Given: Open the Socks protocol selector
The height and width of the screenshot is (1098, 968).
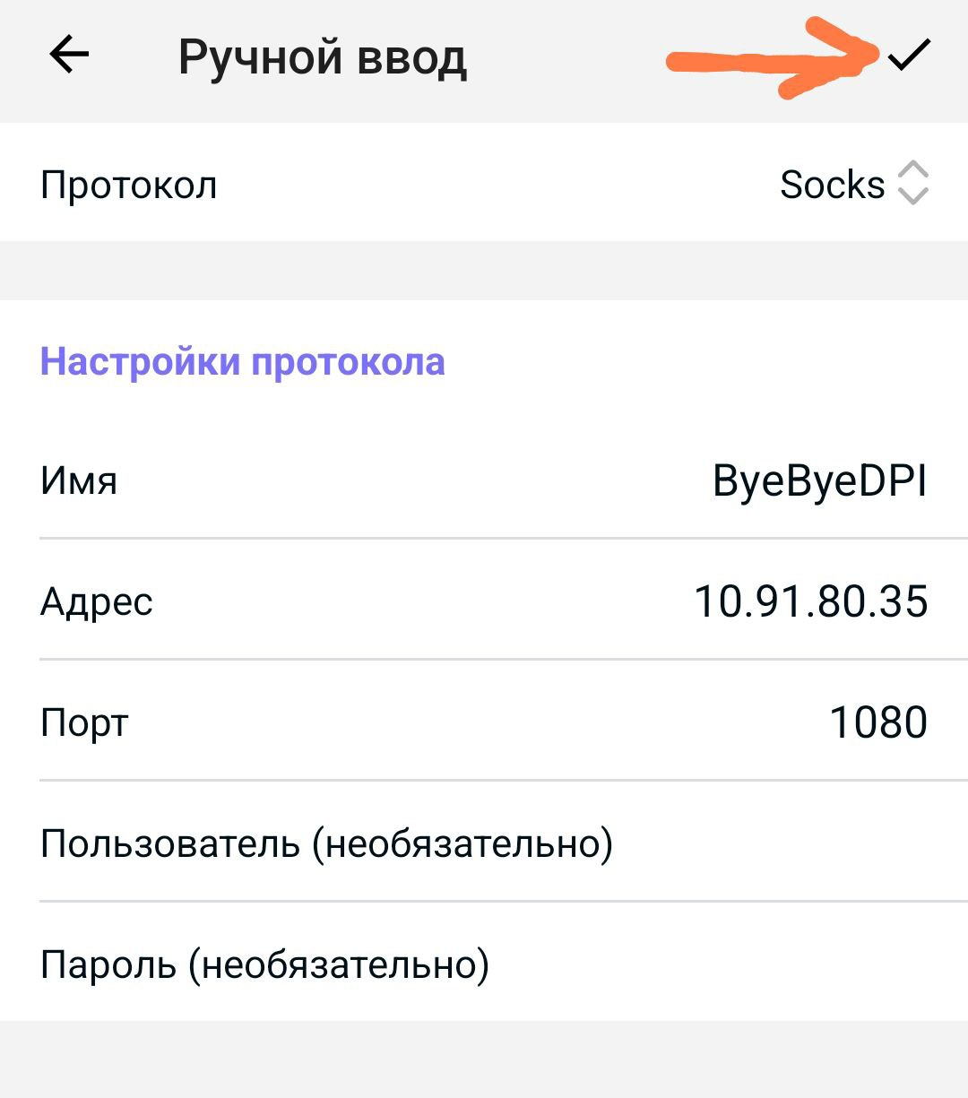Looking at the screenshot, I should 833,185.
